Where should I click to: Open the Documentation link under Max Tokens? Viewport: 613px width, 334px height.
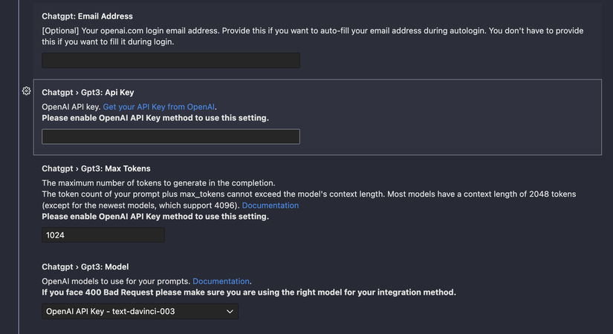point(270,205)
